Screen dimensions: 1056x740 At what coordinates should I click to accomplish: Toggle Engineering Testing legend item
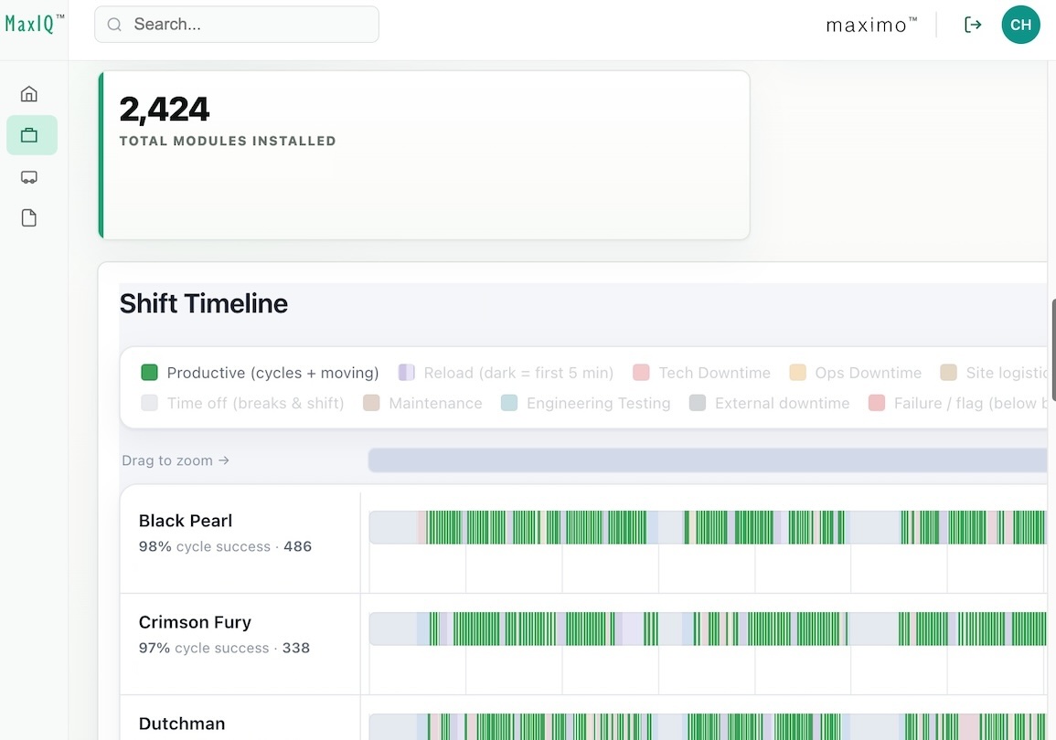coord(586,403)
